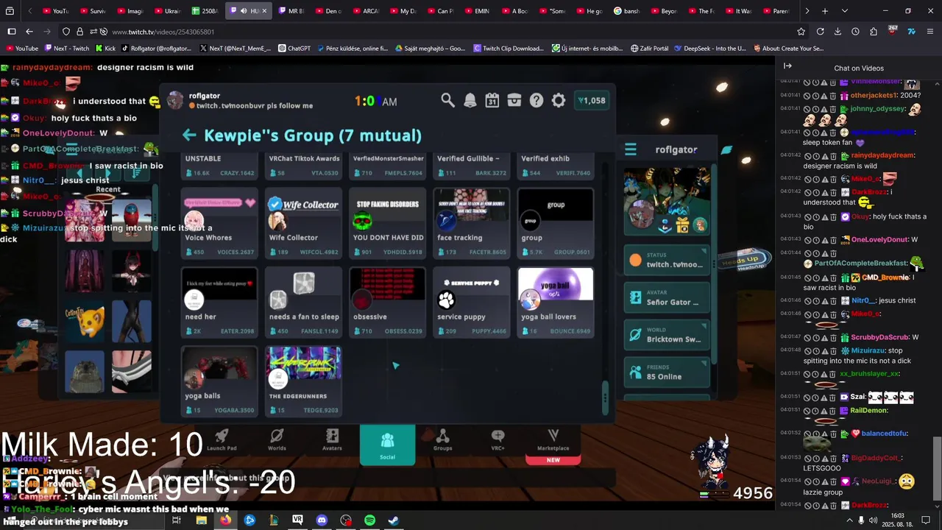
Task: Open Discord from the taskbar
Action: coord(322,520)
